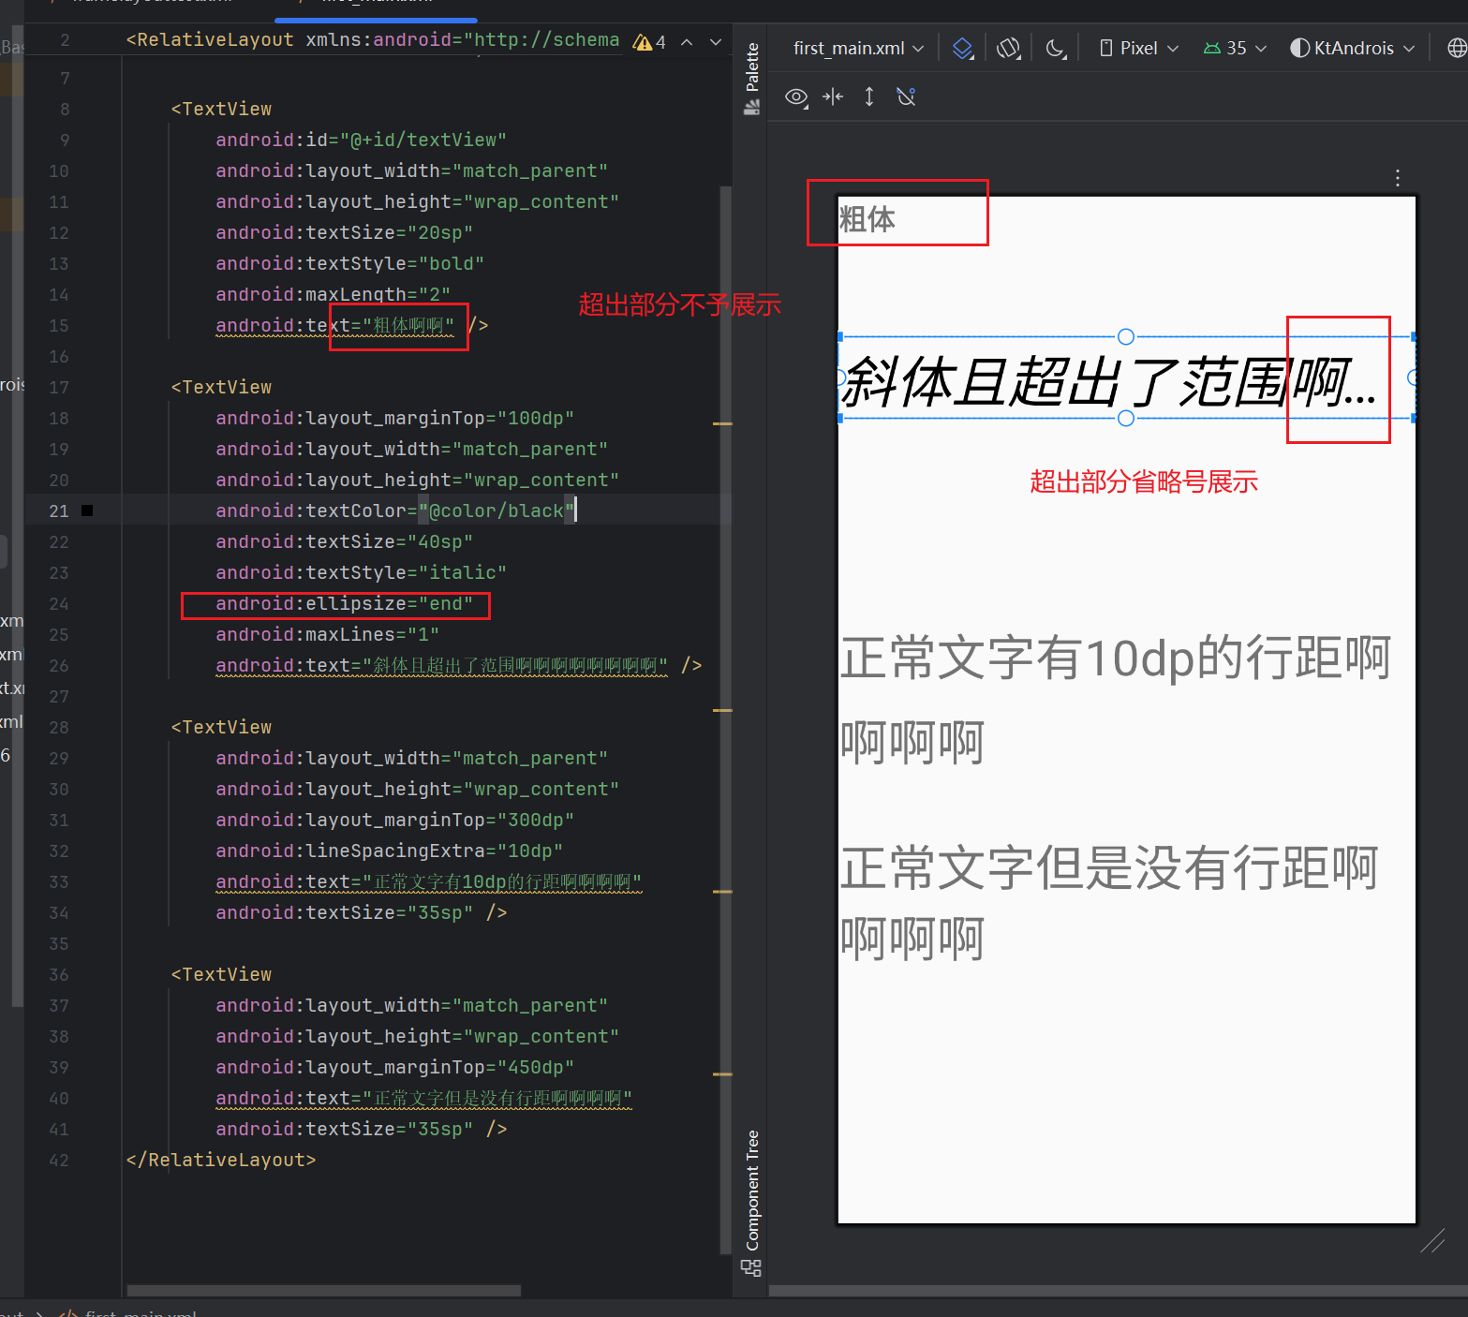This screenshot has height=1317, width=1468.
Task: Place cursor on android:layout_marginTop="450dp" line
Action: [394, 1068]
